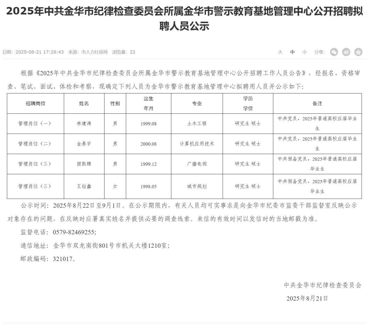This screenshot has width=367, height=325.
Task: Share to QQ Zone star icon
Action: tap(358, 52)
